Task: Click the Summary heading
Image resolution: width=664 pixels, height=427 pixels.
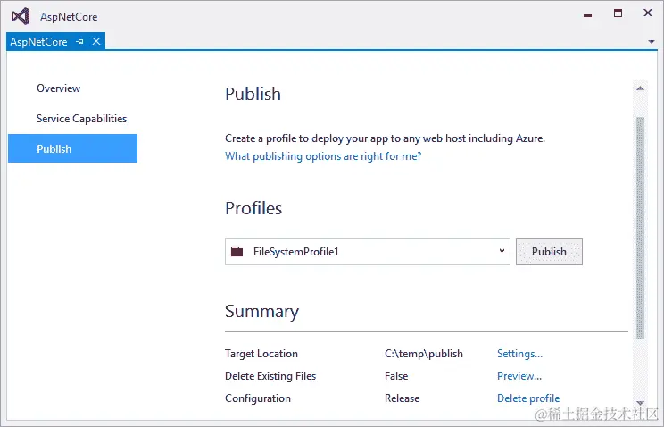Action: coord(261,311)
